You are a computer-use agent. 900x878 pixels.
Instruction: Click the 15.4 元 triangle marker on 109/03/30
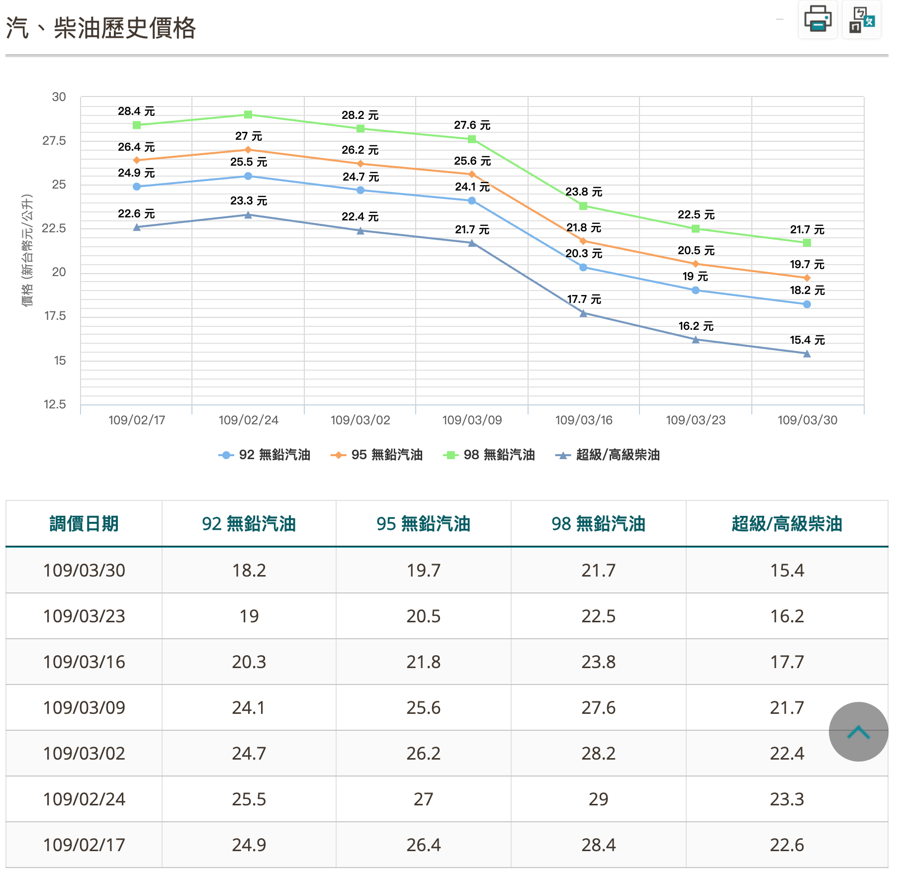pos(807,354)
